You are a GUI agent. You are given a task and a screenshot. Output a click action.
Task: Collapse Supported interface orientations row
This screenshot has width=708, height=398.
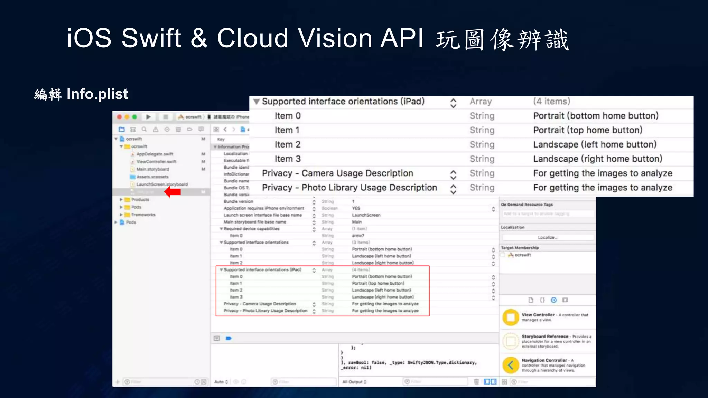click(x=221, y=243)
